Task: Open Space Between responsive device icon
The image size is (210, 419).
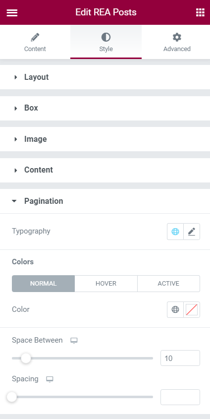Action: (x=74, y=341)
